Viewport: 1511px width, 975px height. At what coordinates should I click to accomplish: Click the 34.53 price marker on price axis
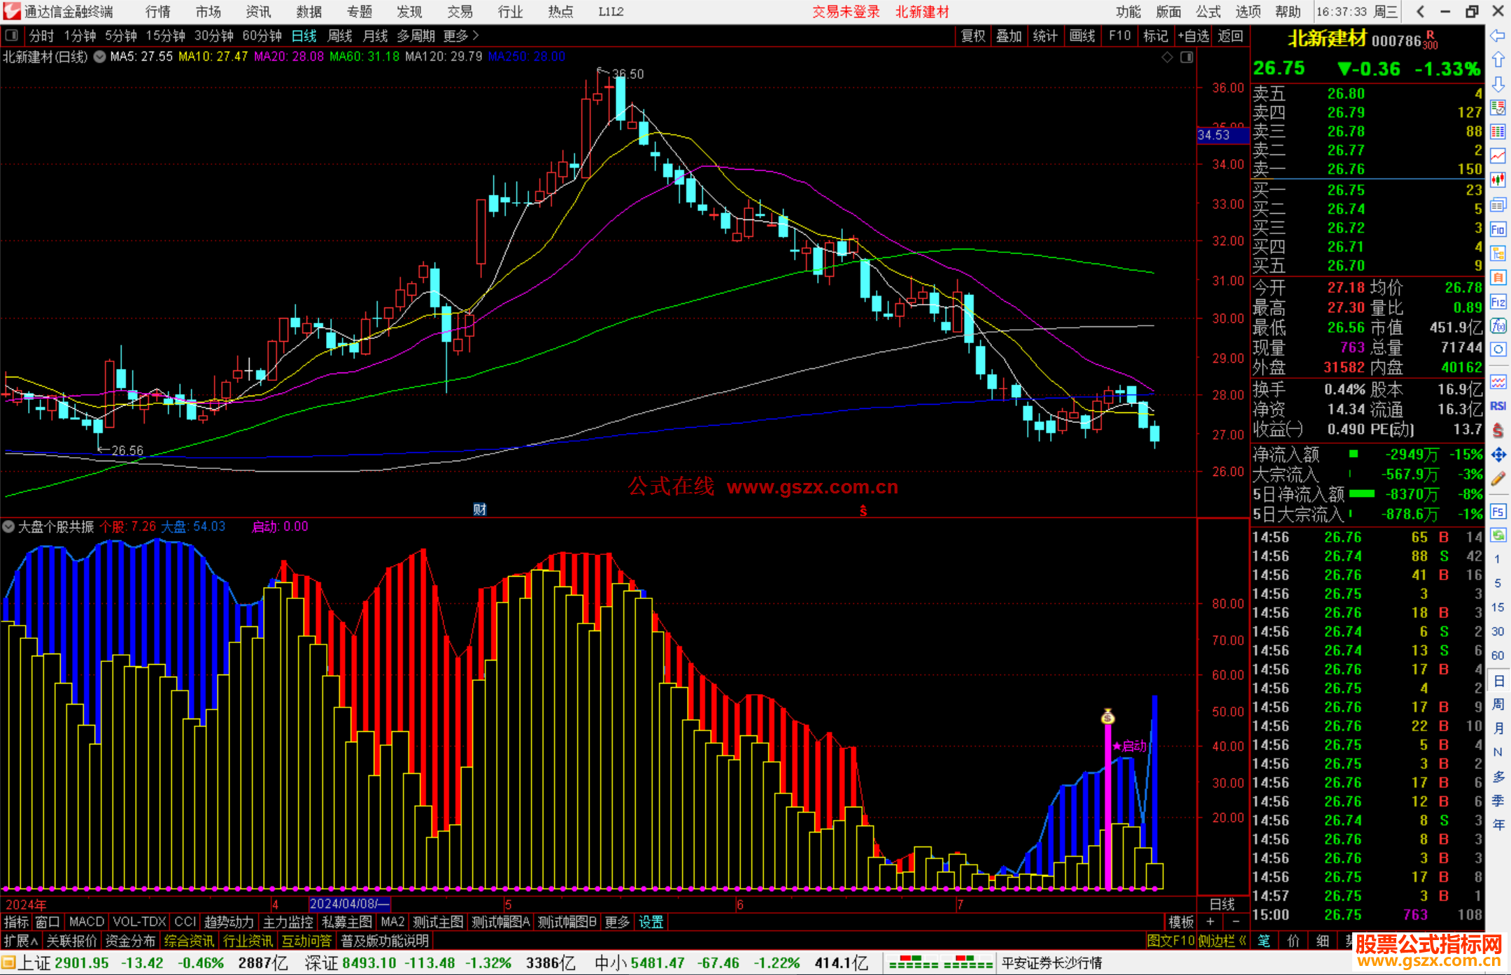point(1221,135)
